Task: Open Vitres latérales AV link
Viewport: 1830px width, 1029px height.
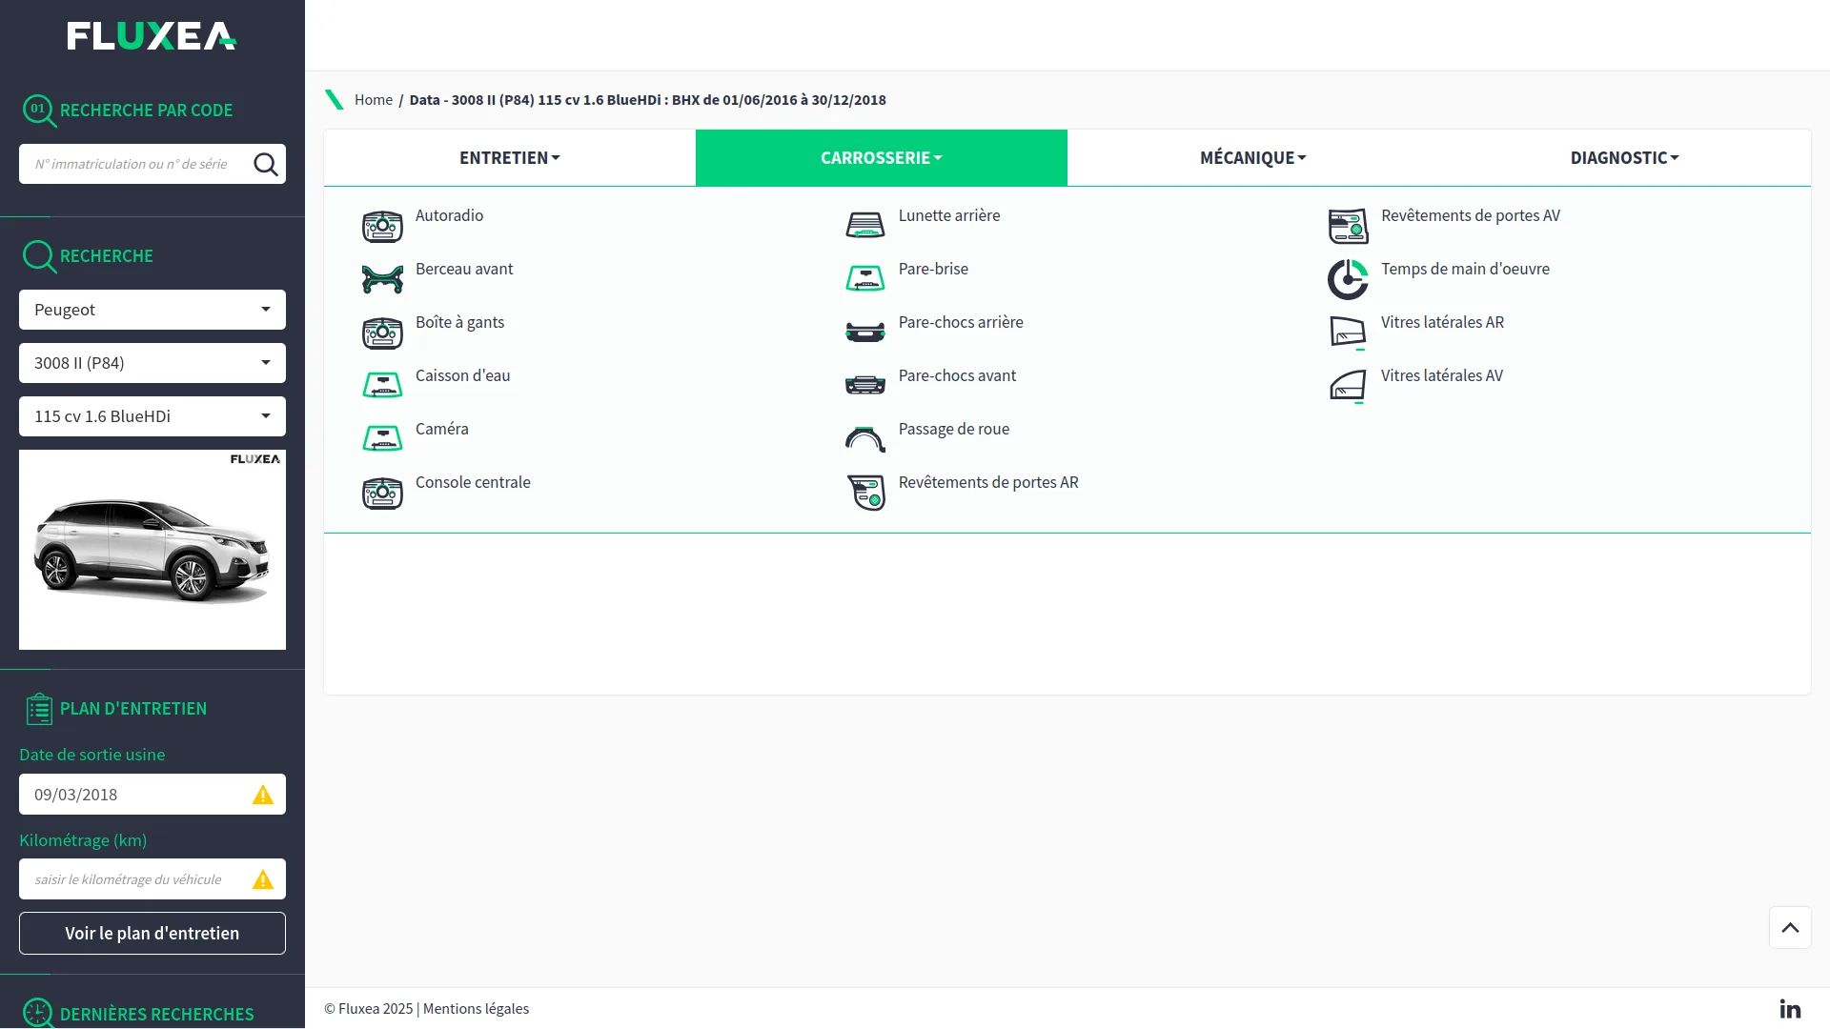Action: pyautogui.click(x=1442, y=375)
